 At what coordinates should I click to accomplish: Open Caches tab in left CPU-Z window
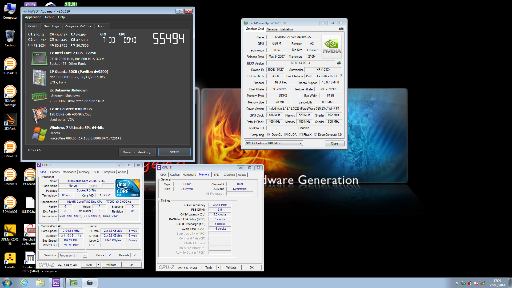click(55, 172)
